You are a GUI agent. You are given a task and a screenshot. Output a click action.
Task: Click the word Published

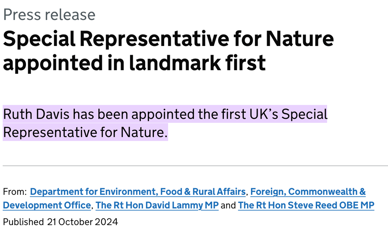point(23,222)
